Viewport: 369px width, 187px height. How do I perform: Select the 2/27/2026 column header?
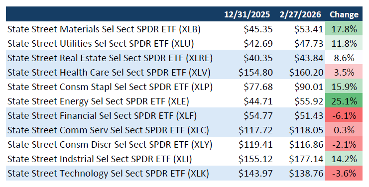tap(300, 14)
